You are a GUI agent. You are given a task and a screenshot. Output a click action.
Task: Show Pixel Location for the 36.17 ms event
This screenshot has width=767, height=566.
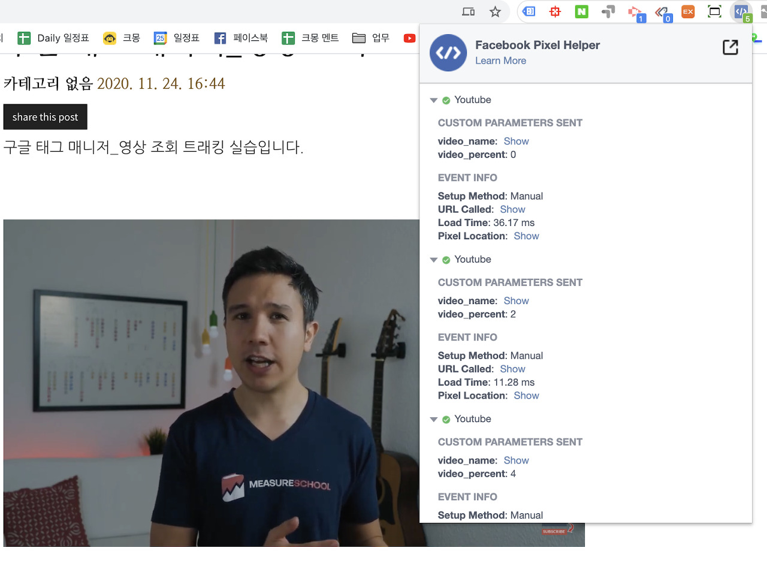526,236
